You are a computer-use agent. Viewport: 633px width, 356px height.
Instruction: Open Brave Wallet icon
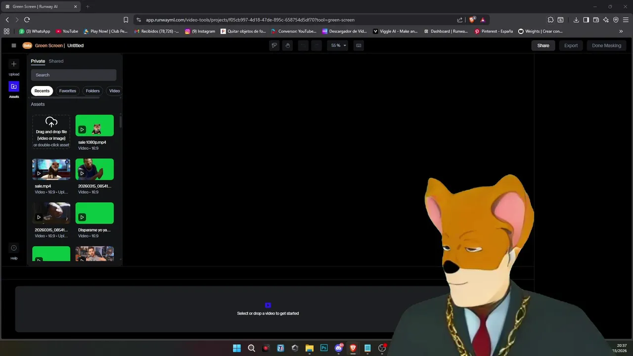596,20
